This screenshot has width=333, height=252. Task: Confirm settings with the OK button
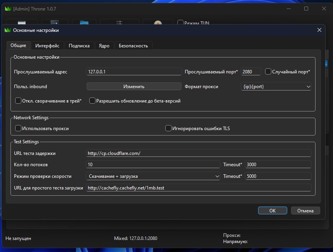coord(272,210)
